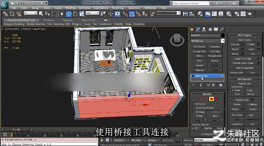The width and height of the screenshot is (264, 146).
Task: Open Create Selection Set dropdown
Action: (x=179, y=13)
